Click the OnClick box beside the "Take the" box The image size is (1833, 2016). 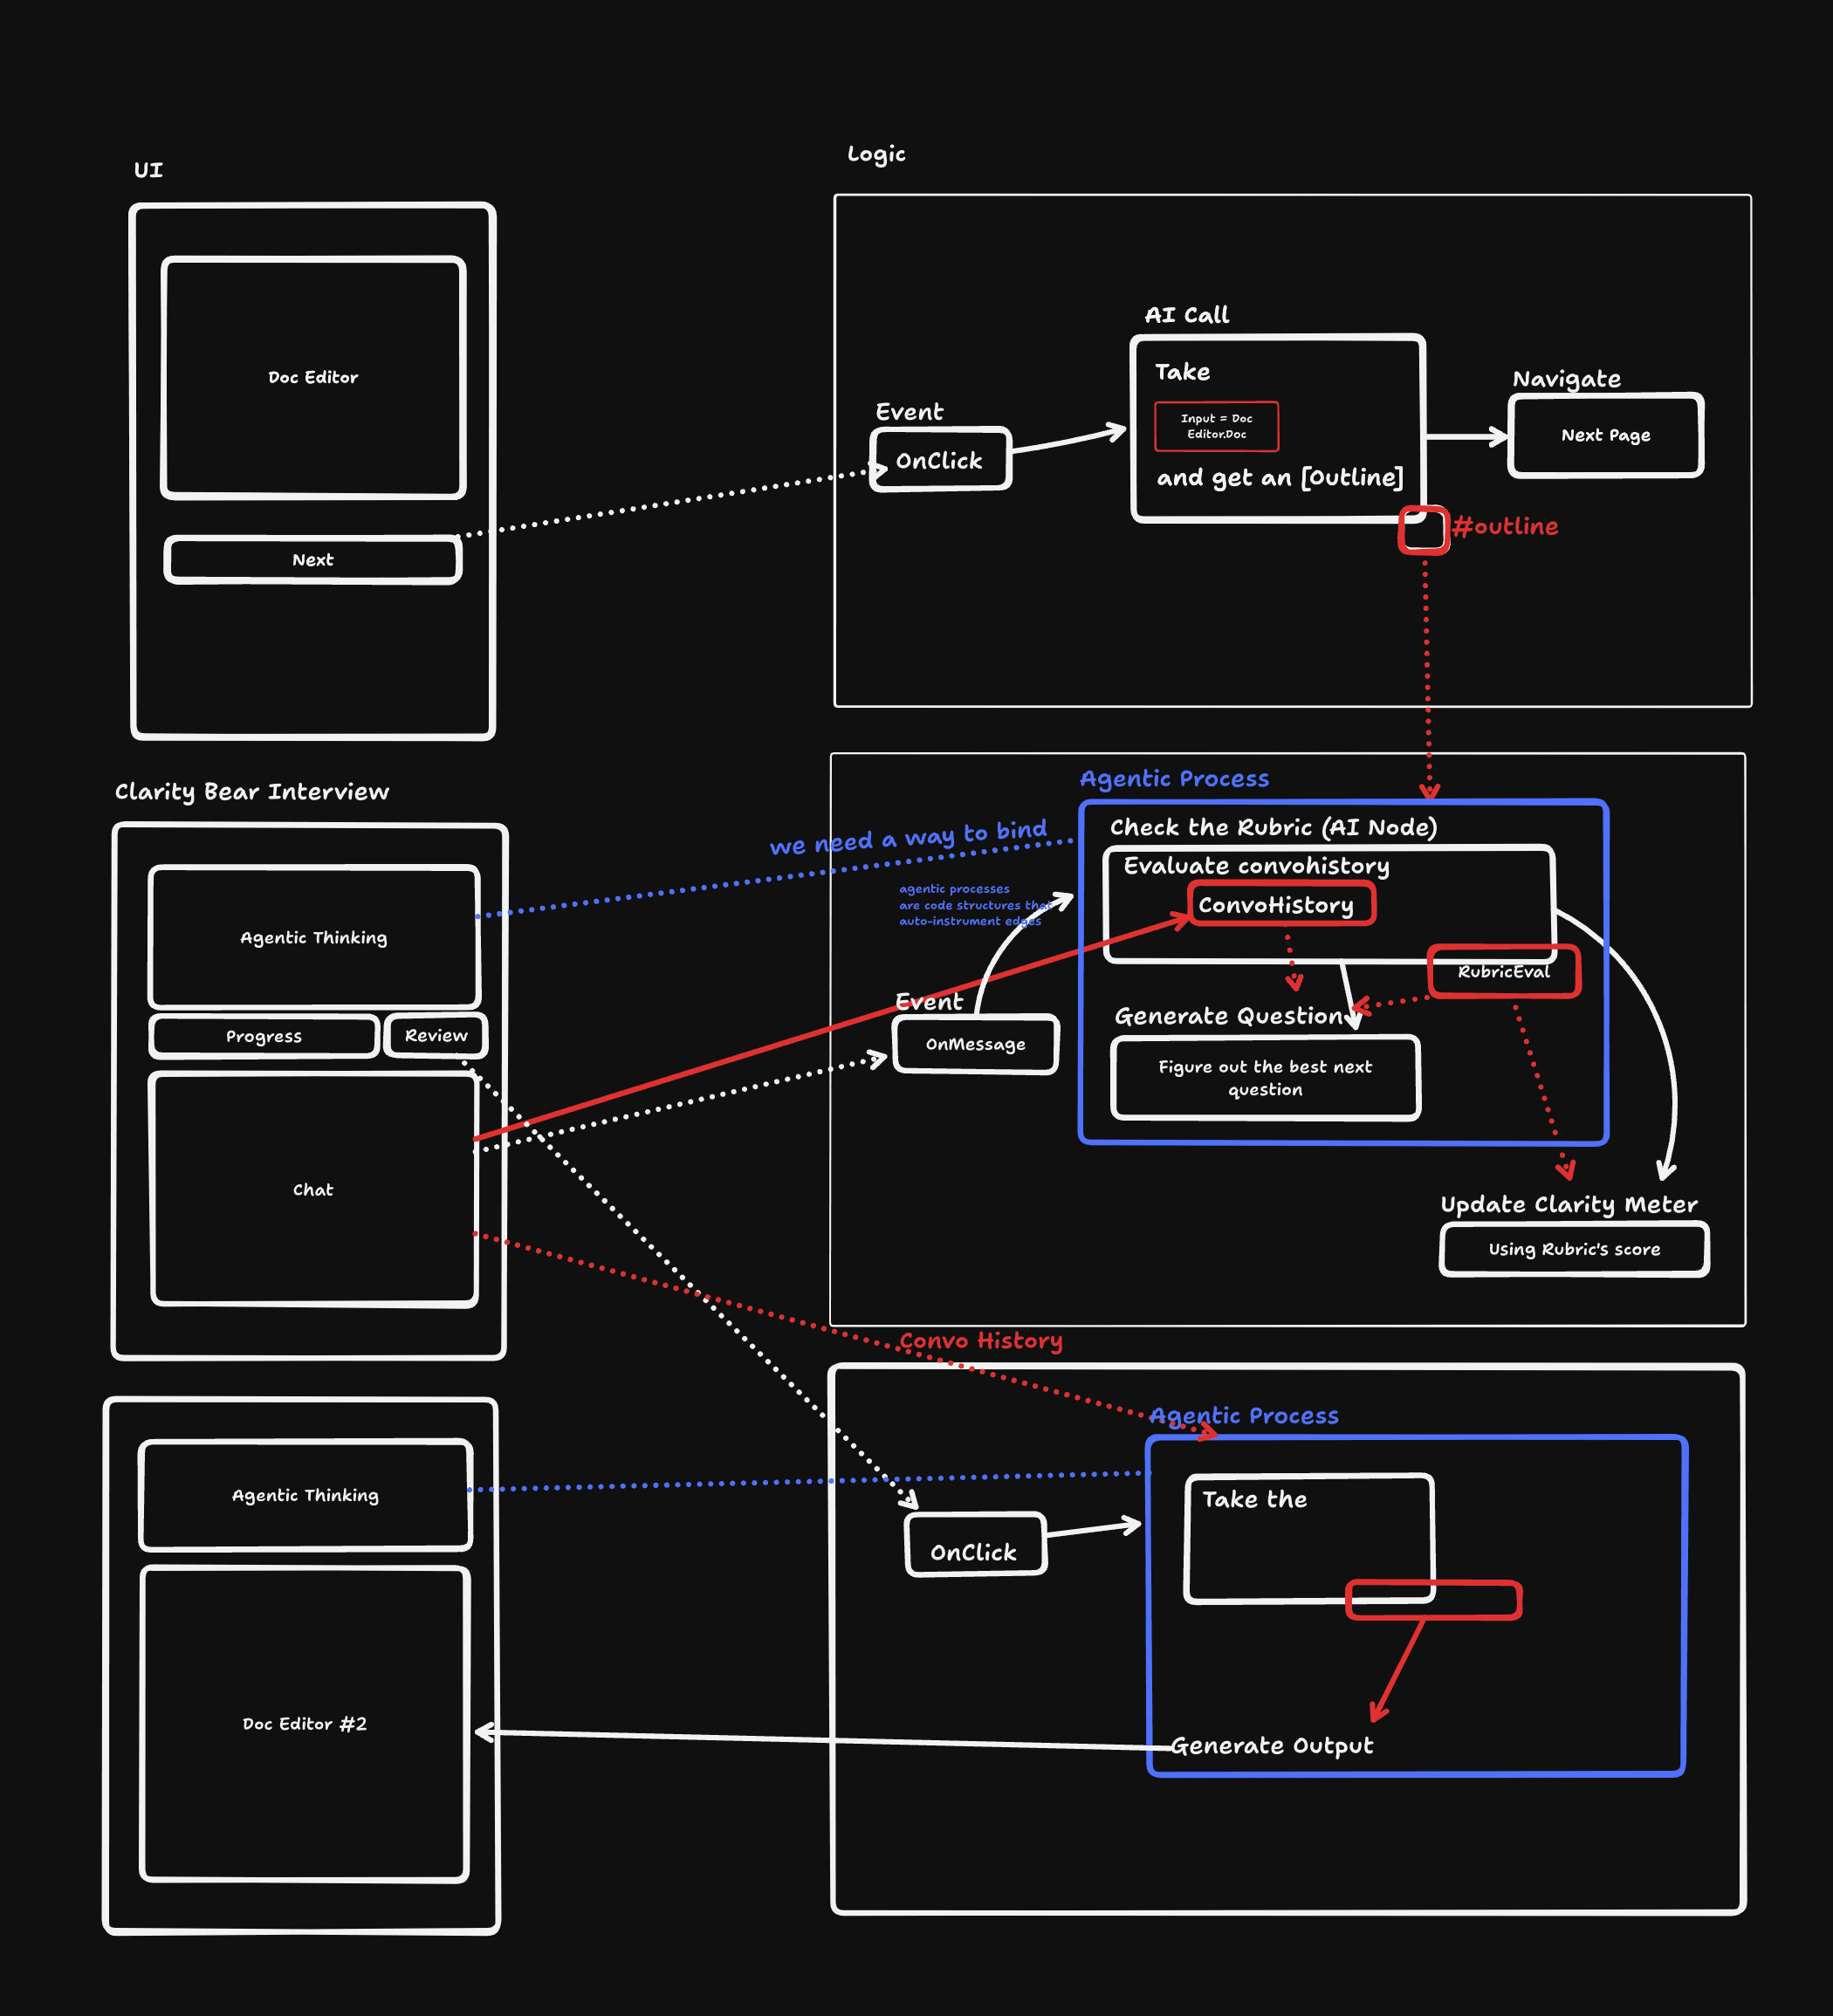click(x=975, y=1545)
